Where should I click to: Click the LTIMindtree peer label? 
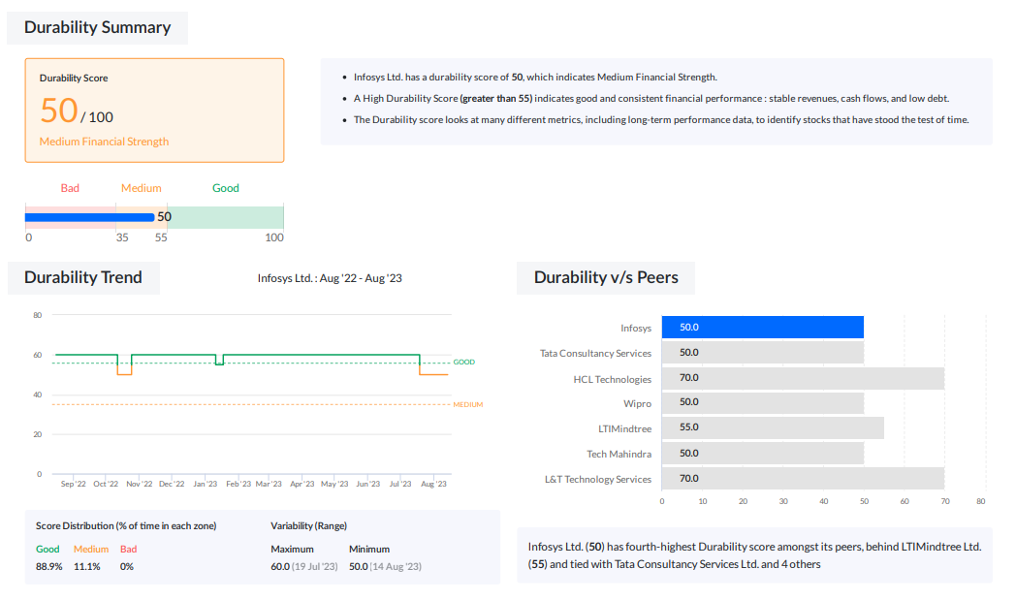point(624,429)
